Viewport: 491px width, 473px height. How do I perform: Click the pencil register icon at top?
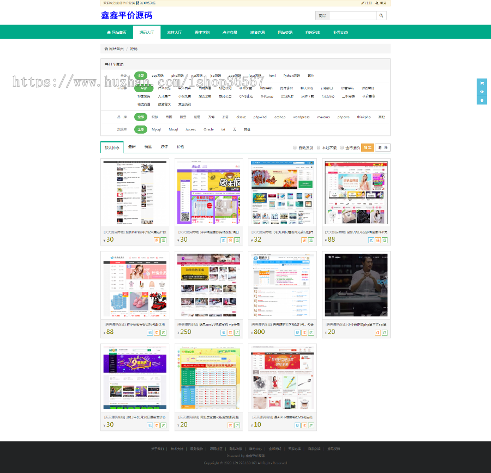(x=363, y=3)
